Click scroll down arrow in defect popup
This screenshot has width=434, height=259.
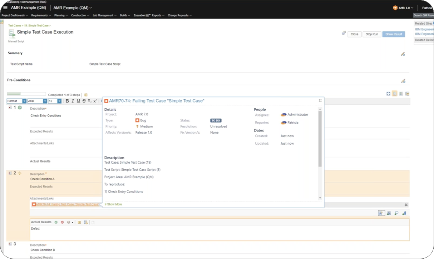pos(320,198)
